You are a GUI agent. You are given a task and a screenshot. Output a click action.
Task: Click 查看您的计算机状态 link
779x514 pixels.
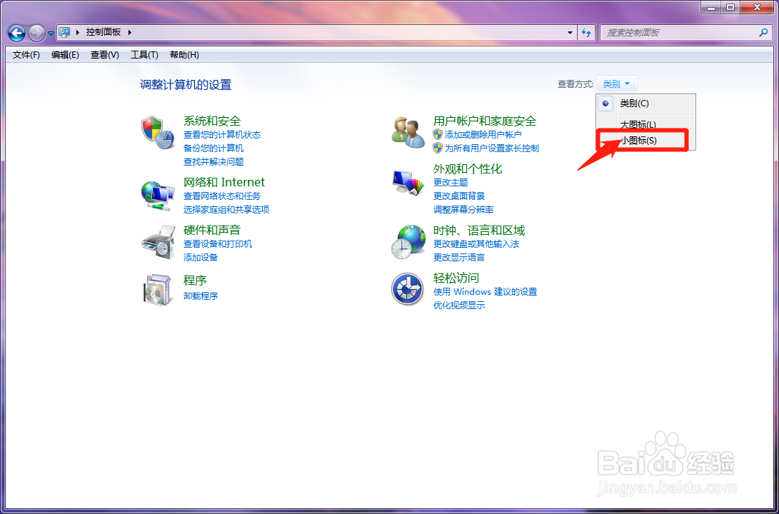point(222,135)
